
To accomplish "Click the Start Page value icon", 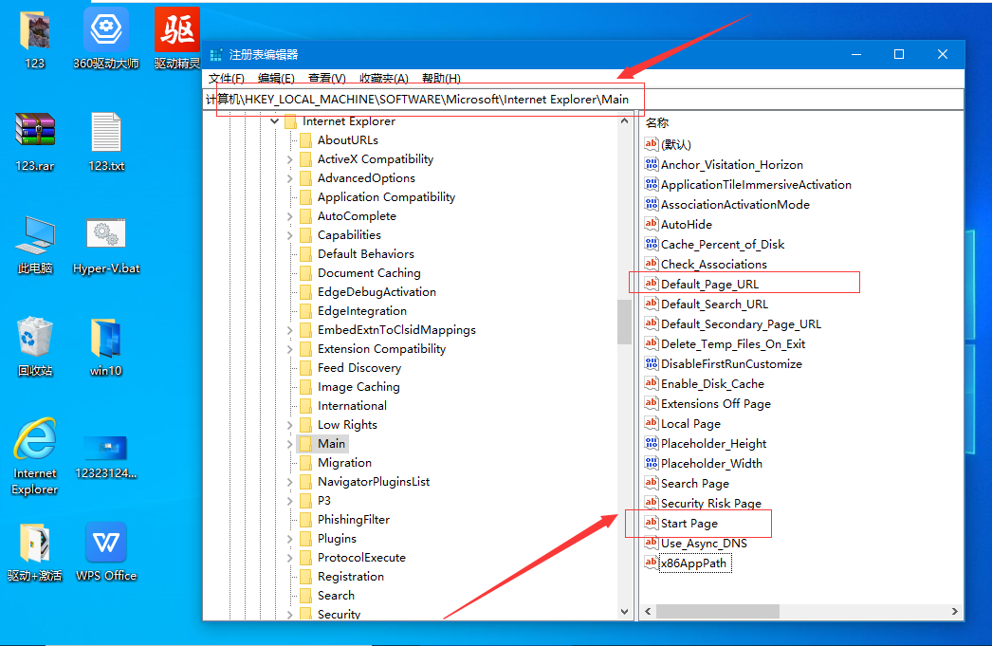I will (651, 524).
